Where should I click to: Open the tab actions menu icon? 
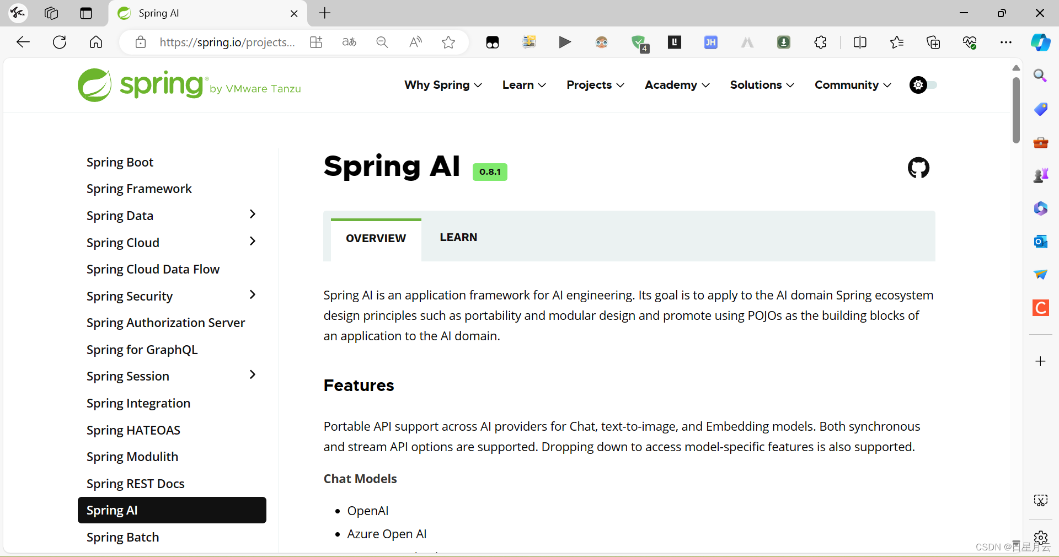tap(86, 13)
